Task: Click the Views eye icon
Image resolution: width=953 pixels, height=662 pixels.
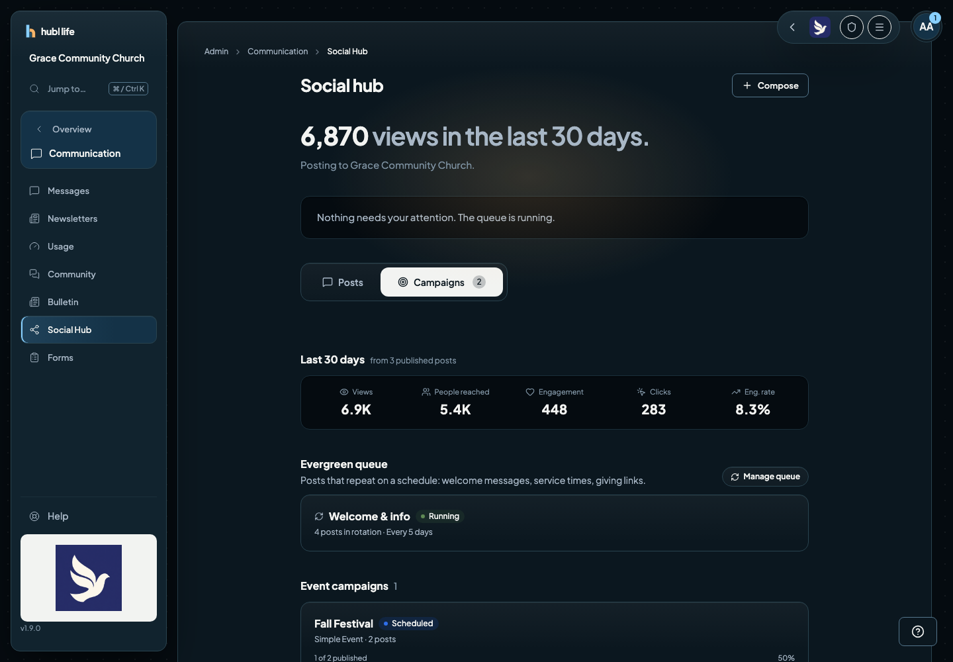Action: pyautogui.click(x=344, y=392)
